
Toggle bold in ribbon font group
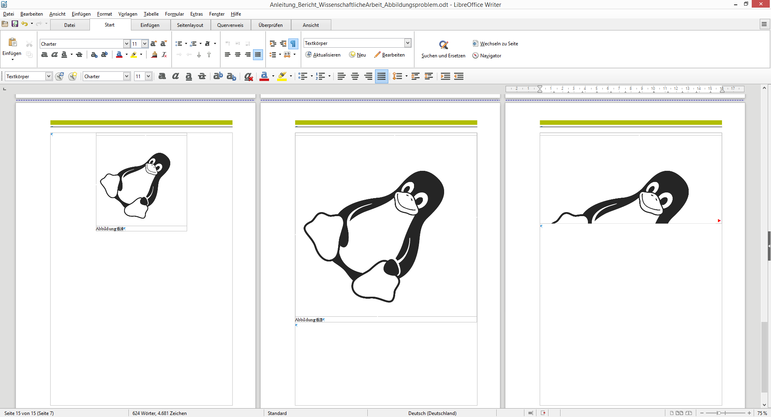coord(45,55)
